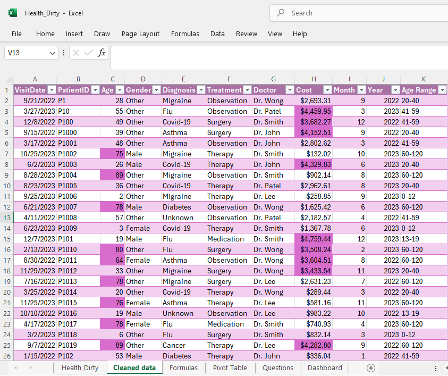Click the highlighted Age cell 64
448x376 pixels.
(x=112, y=261)
